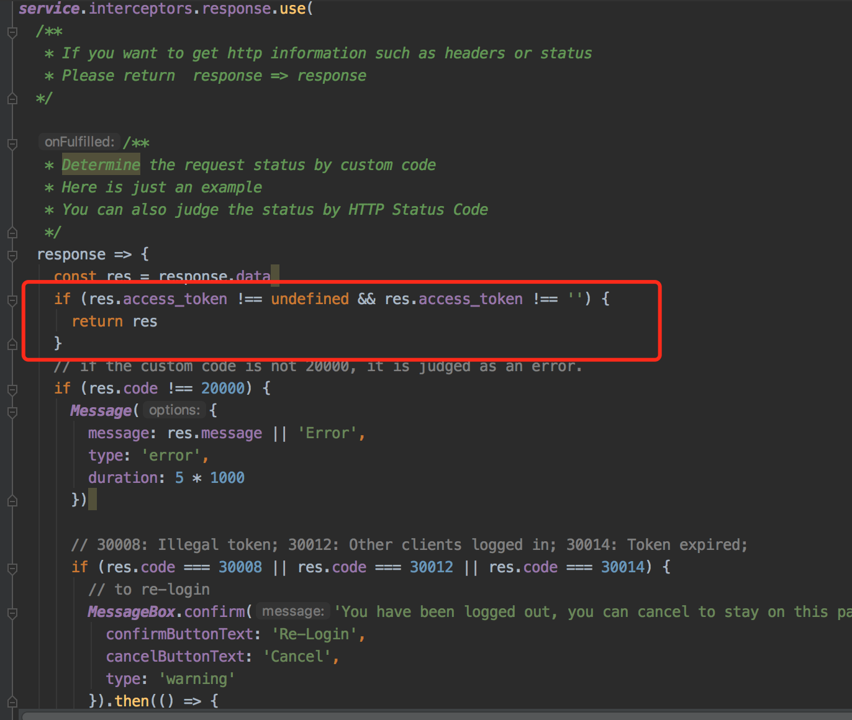
Task: Click 'Please return' in the comment
Action: pyautogui.click(x=118, y=76)
